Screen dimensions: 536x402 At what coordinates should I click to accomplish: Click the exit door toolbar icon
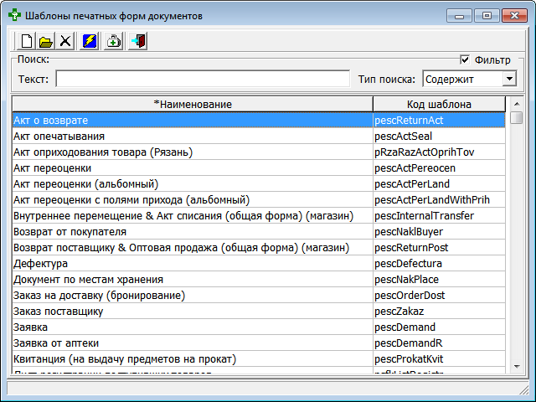(x=137, y=41)
